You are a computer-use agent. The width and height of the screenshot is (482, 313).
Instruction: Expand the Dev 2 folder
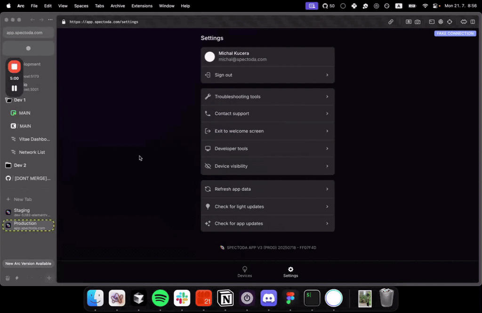coord(19,165)
